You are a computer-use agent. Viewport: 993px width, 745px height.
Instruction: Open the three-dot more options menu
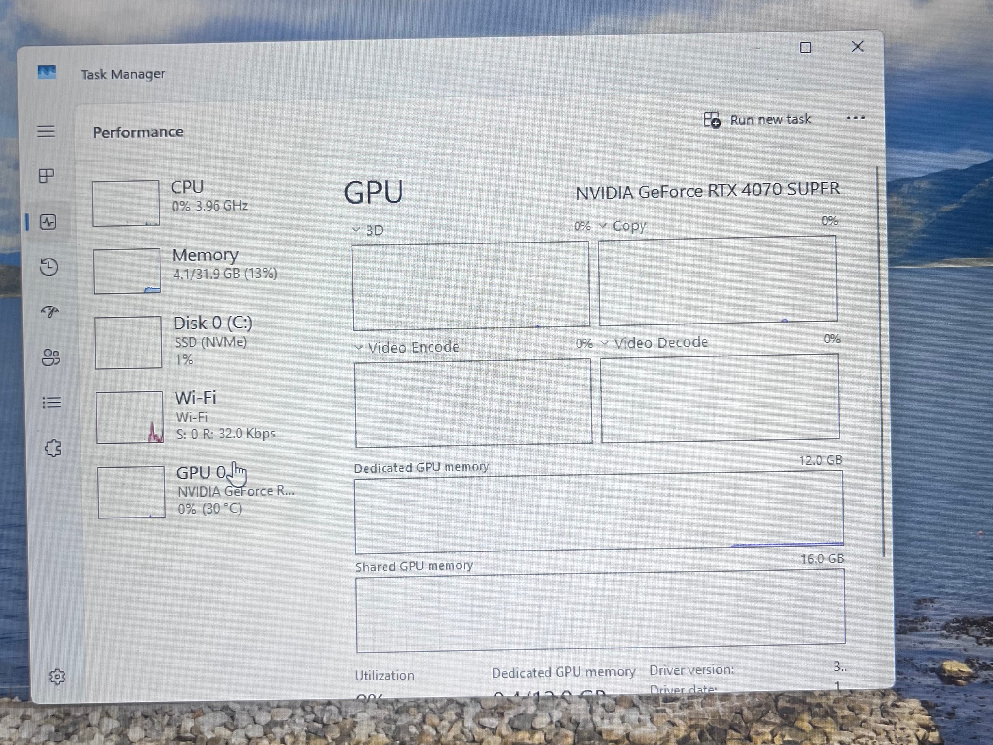pos(855,118)
